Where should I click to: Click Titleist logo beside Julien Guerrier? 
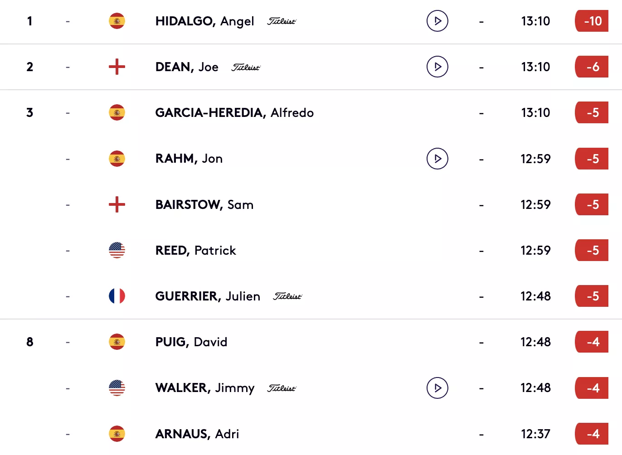coord(287,296)
